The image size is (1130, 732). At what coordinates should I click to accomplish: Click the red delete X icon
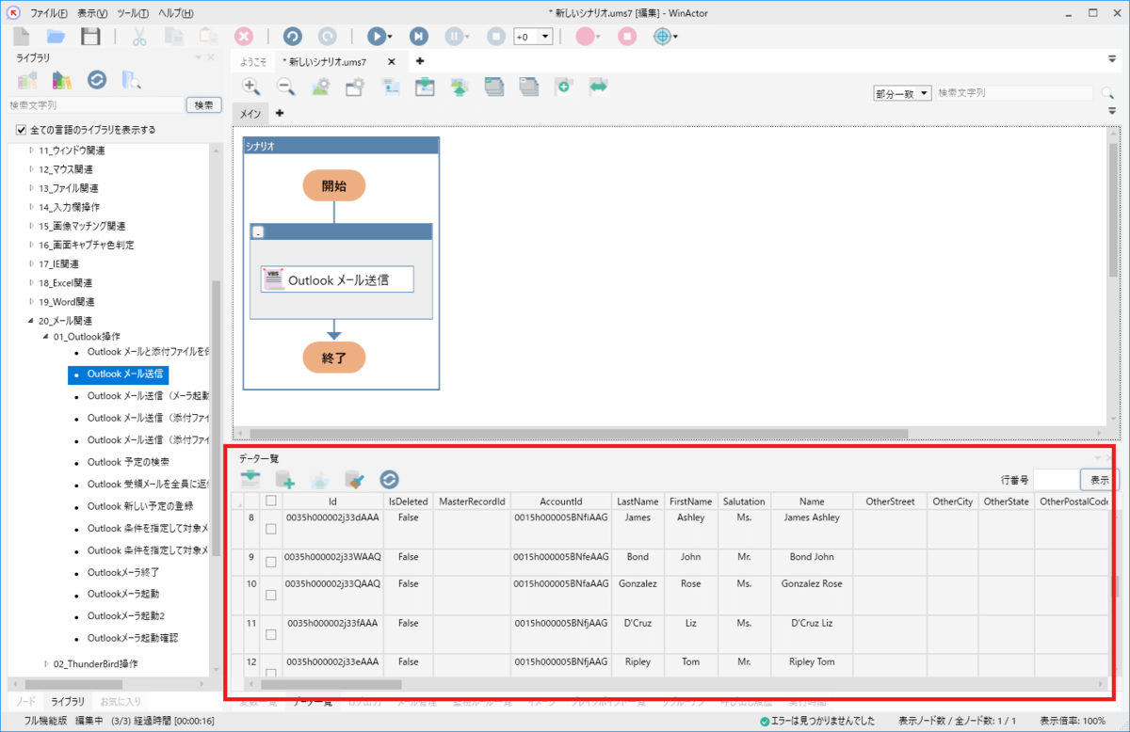(x=244, y=36)
